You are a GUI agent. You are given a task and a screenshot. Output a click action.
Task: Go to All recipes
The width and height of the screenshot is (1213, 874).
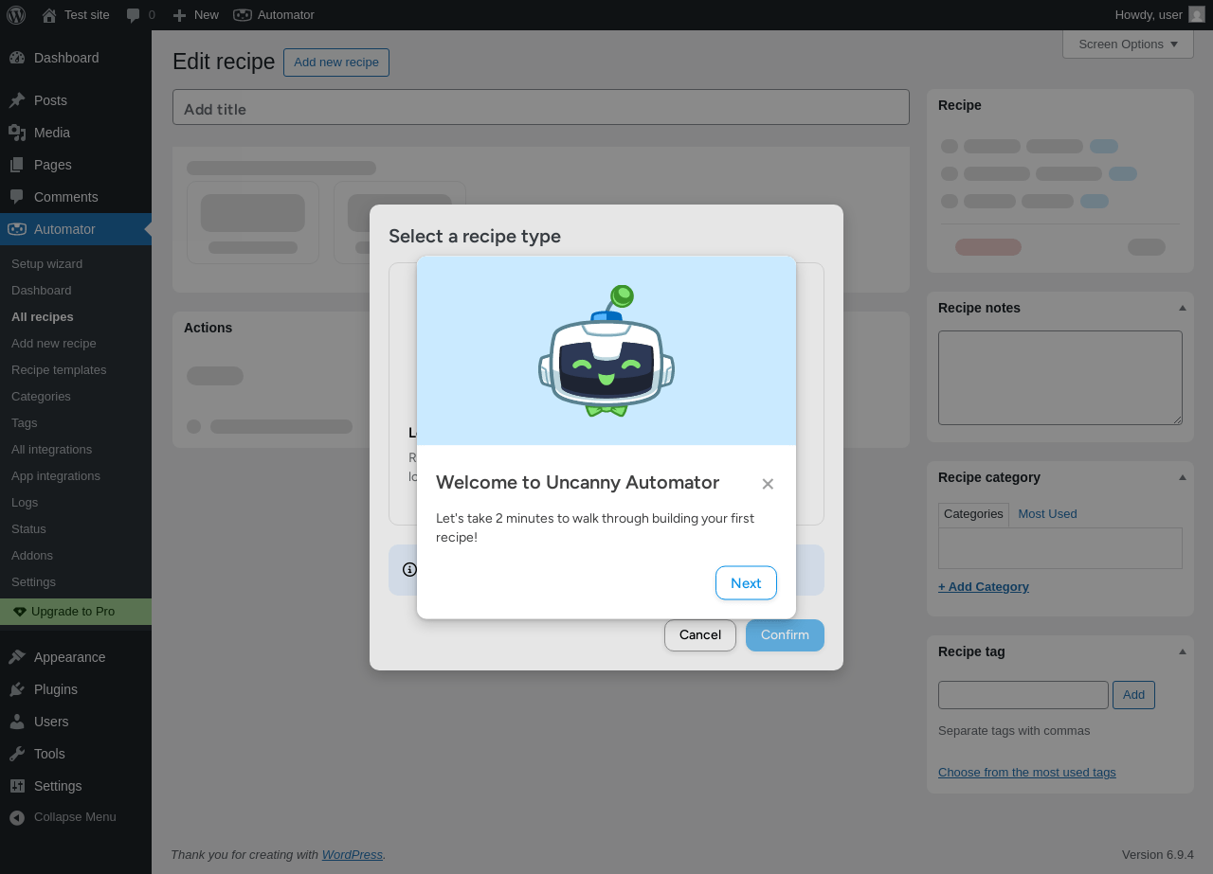click(x=76, y=317)
